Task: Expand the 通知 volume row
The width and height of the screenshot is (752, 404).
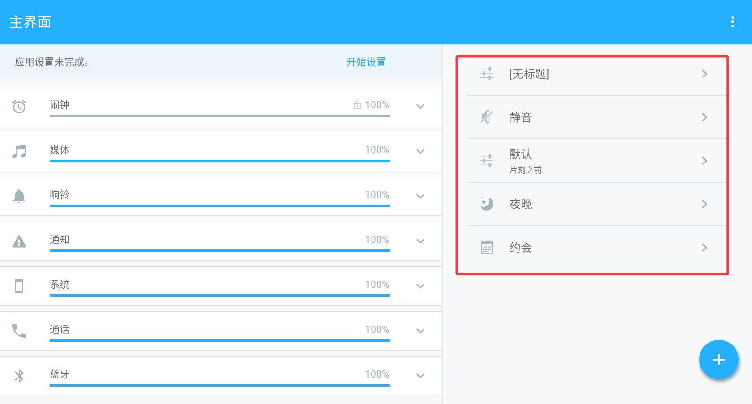Action: 420,241
